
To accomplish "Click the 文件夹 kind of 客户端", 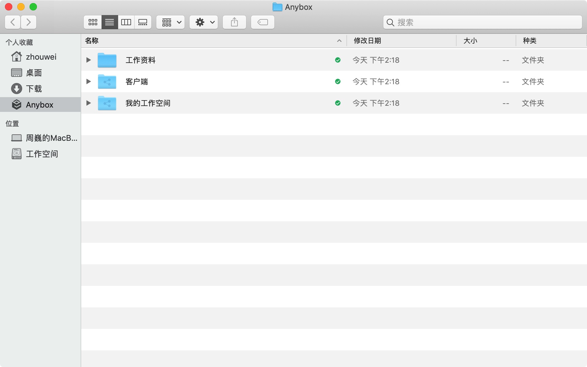I will tap(533, 81).
